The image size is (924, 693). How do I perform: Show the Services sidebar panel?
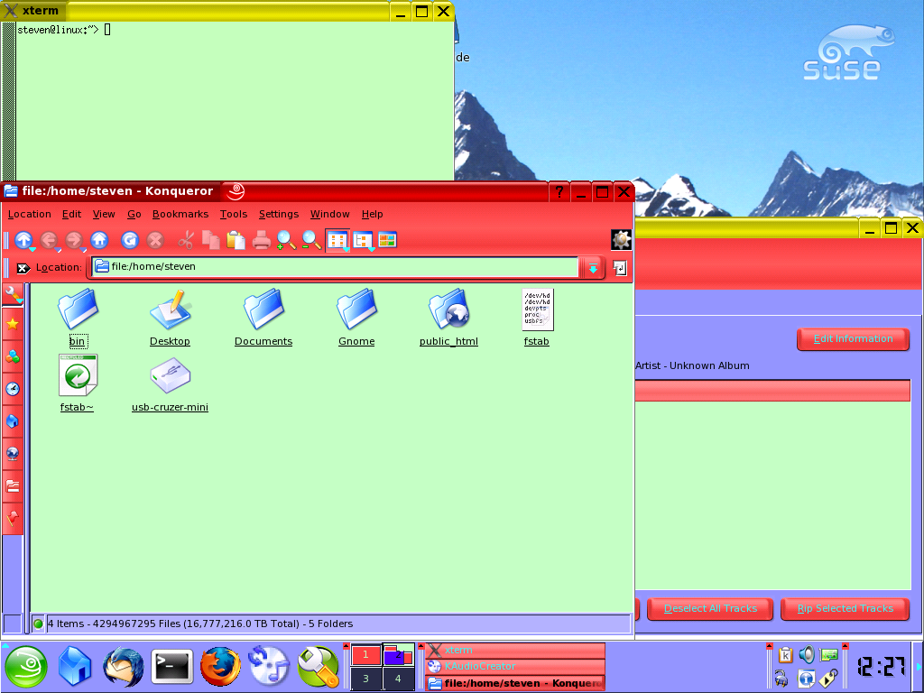(13, 356)
